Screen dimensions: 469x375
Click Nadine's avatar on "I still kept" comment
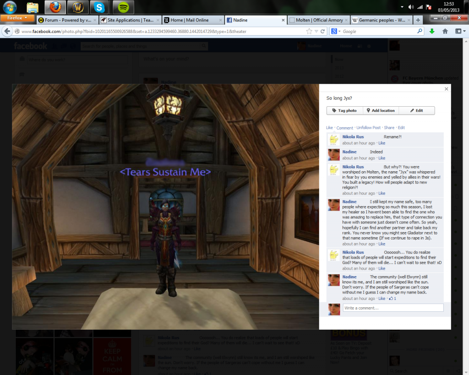click(334, 205)
